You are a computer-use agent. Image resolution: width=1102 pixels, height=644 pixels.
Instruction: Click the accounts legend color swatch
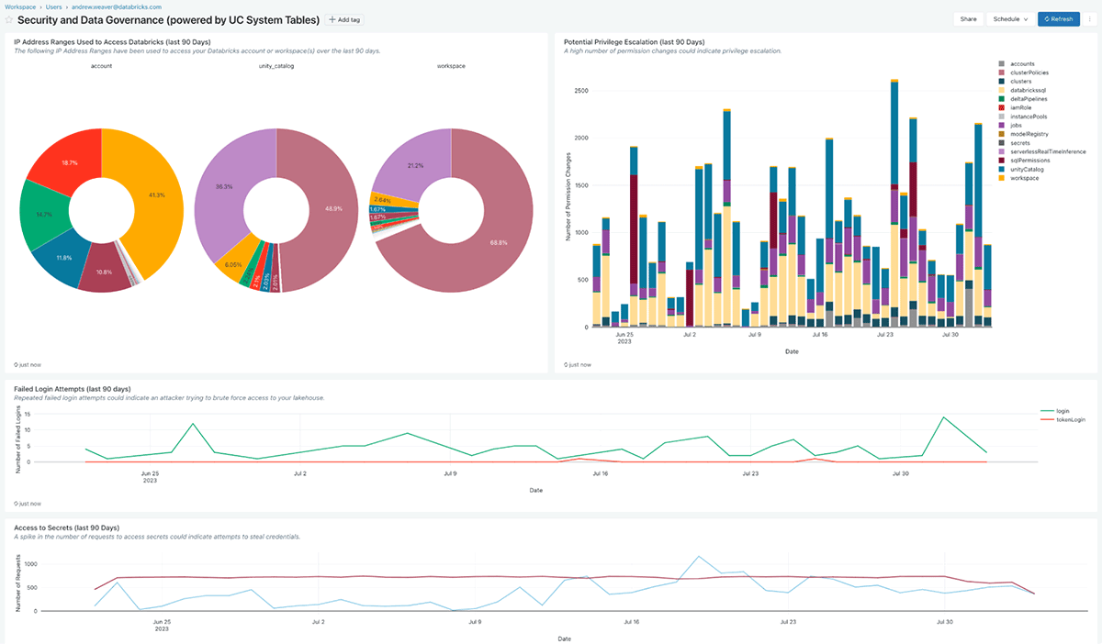[1002, 64]
